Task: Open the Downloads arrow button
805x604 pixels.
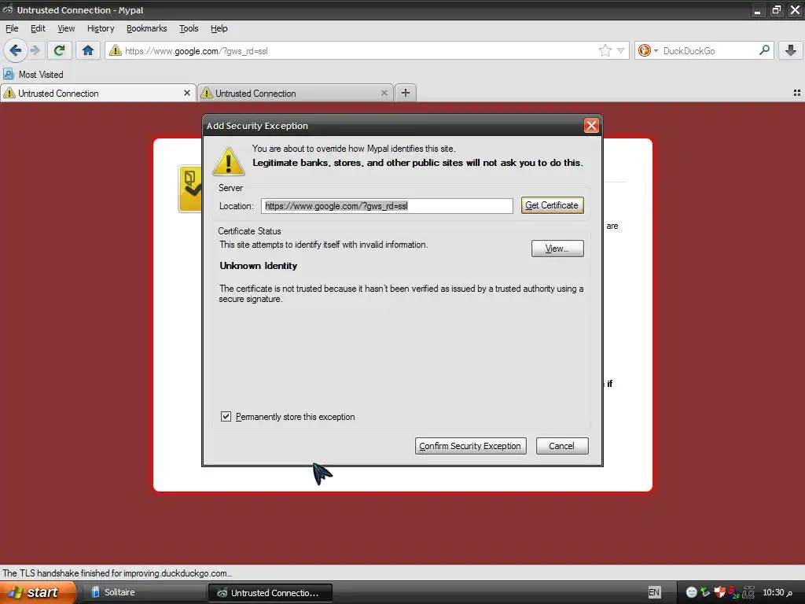Action: click(791, 50)
